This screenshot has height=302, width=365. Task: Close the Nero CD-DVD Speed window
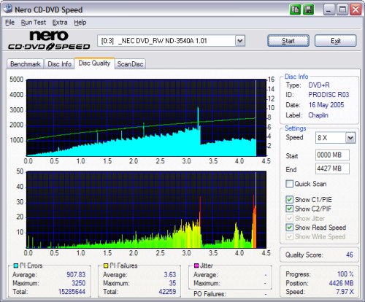pos(356,9)
